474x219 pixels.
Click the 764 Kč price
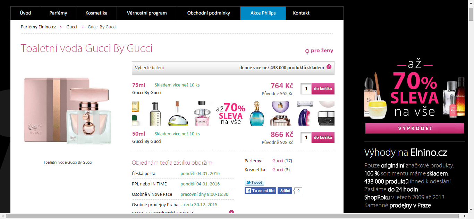click(282, 86)
